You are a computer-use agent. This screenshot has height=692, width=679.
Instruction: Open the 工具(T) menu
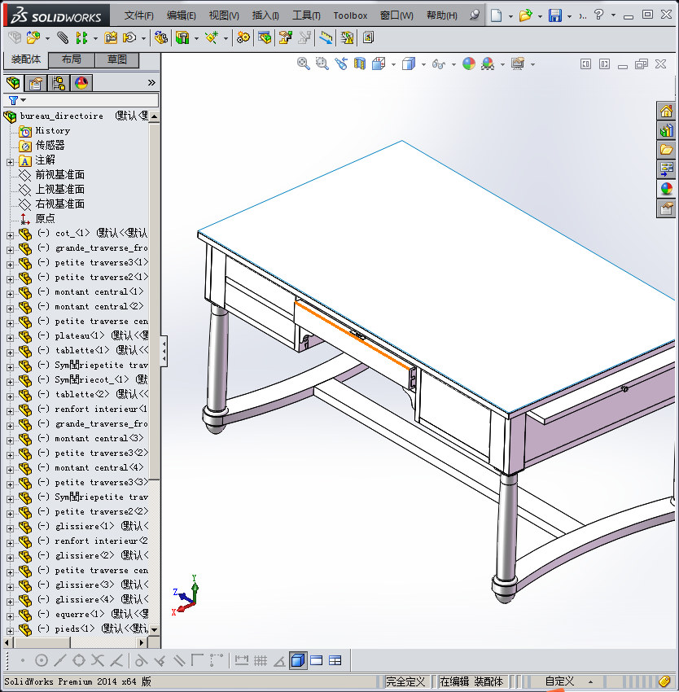tap(306, 15)
